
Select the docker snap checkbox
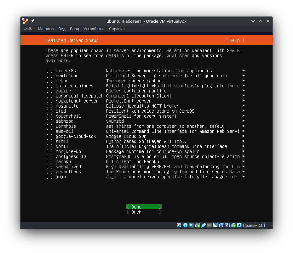click(x=49, y=91)
